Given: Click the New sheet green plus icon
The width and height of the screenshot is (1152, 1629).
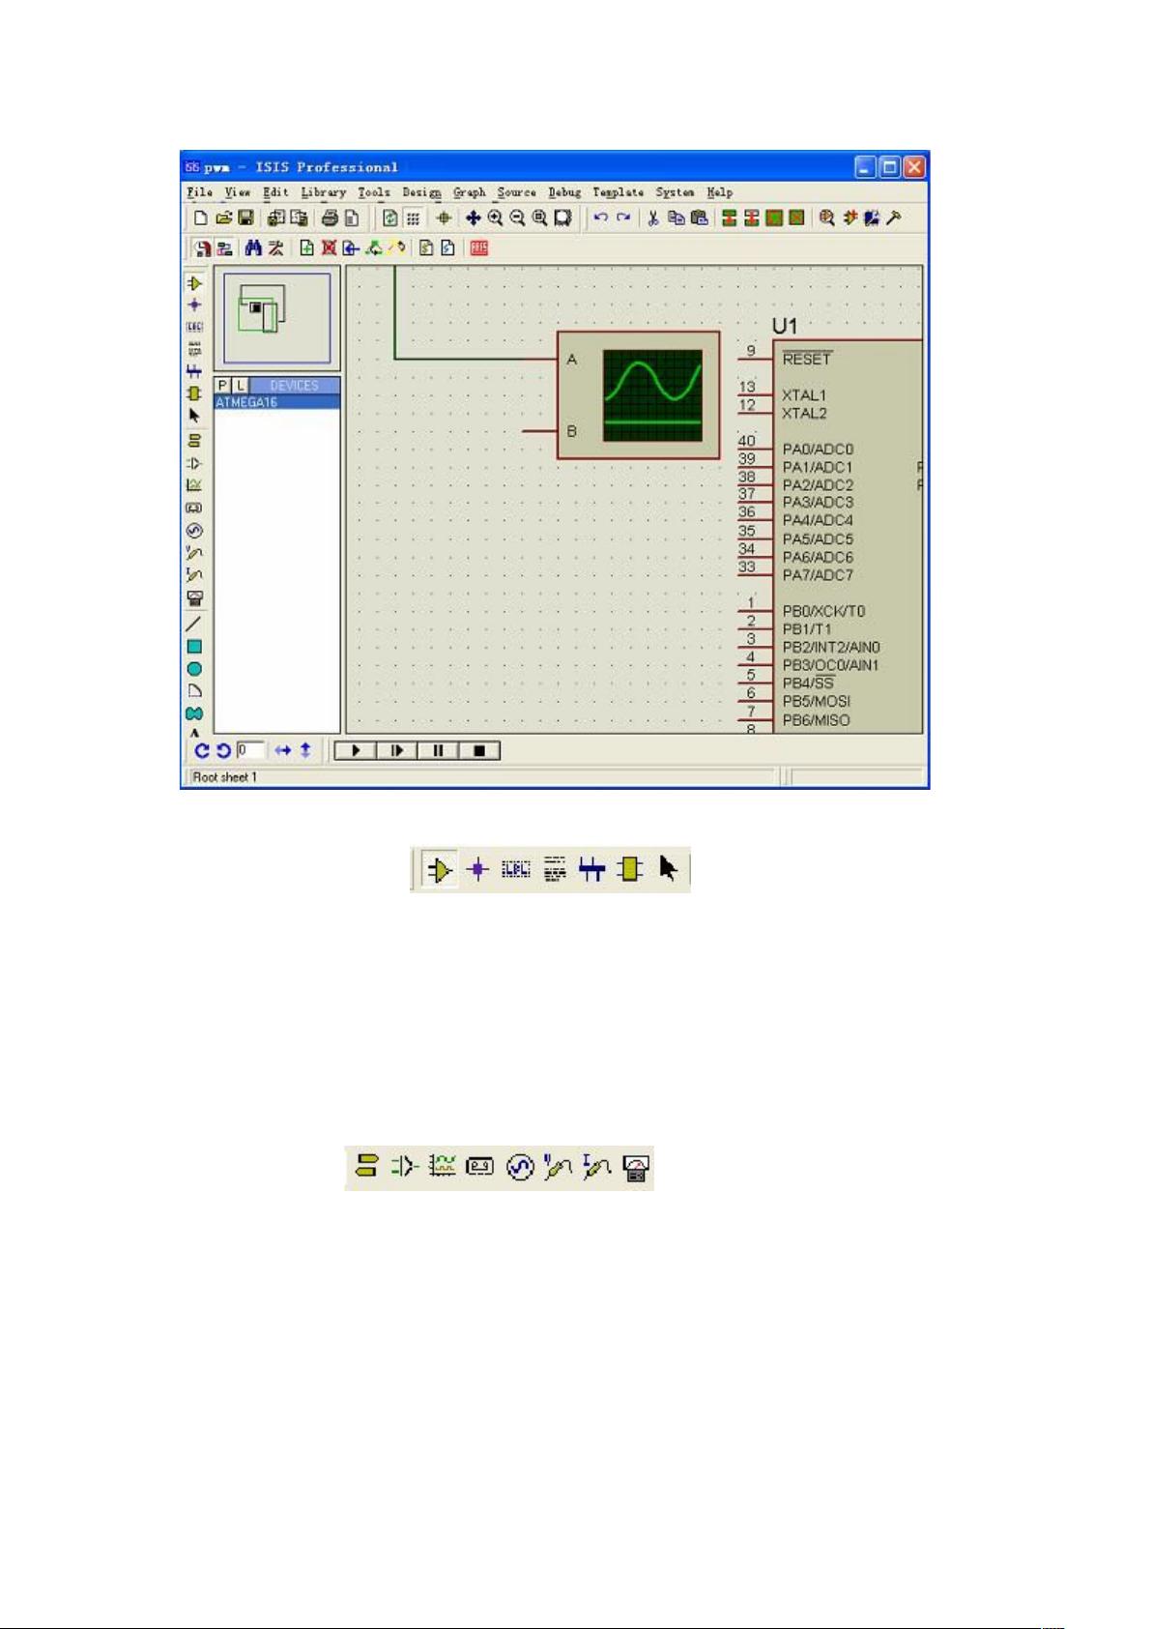Looking at the screenshot, I should coord(306,248).
